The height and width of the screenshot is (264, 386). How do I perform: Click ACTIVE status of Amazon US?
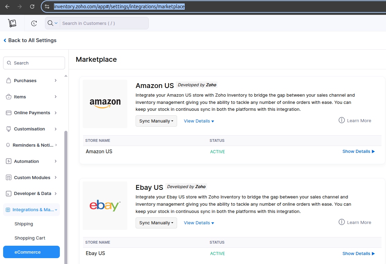coord(217,152)
